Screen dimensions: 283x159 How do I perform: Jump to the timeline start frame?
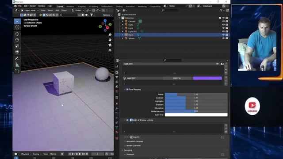click(x=70, y=154)
